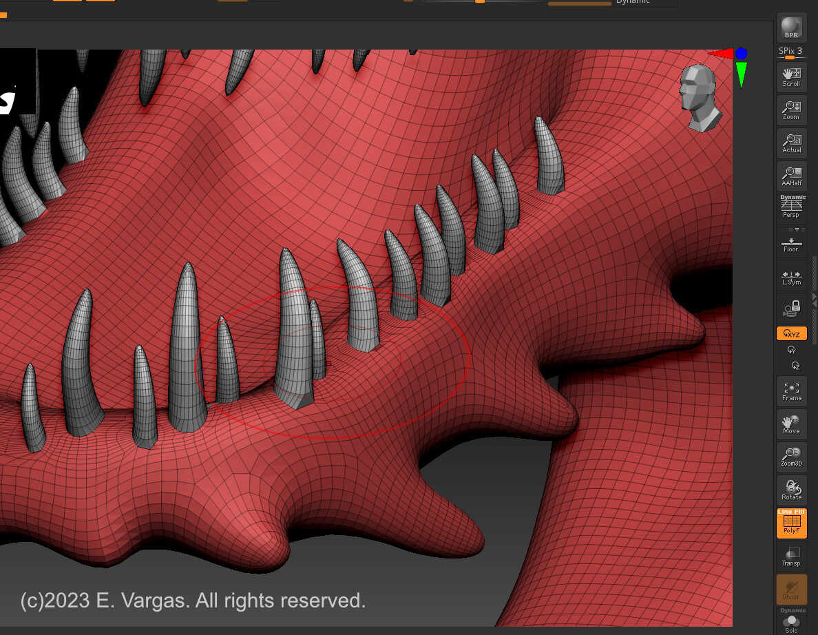Start a BPR render
The image size is (818, 635).
[791, 28]
